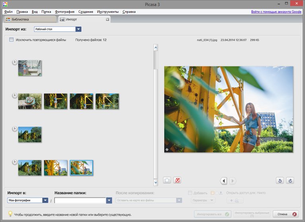Select the single thumbnail in the third row

point(30,134)
